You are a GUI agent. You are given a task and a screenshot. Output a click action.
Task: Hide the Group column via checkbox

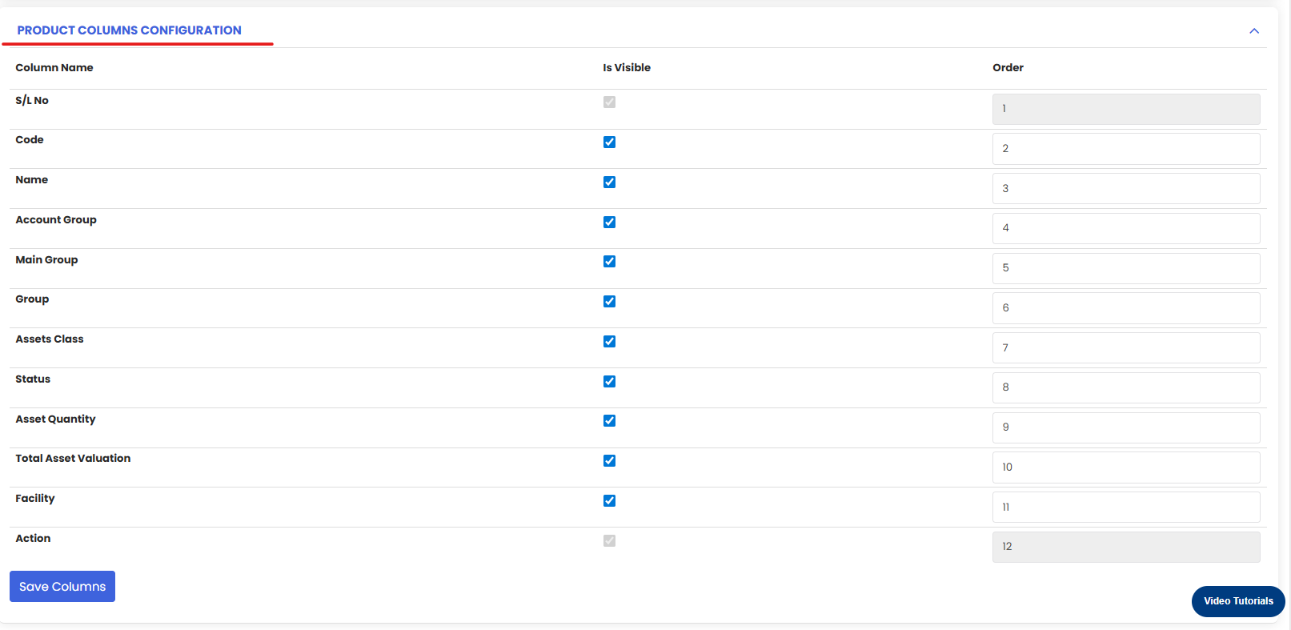point(609,301)
